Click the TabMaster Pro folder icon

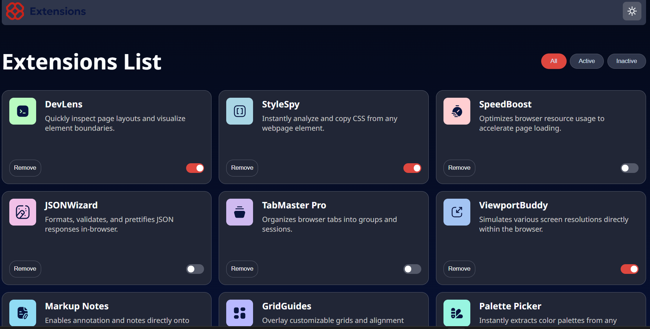[x=239, y=212]
